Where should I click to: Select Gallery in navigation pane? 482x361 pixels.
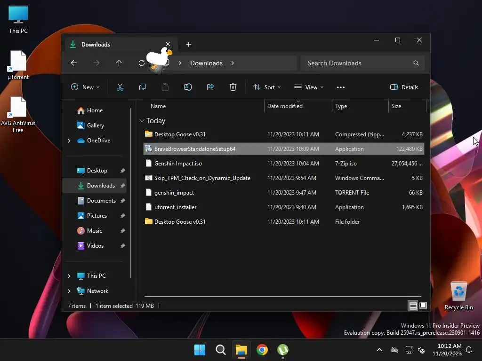pyautogui.click(x=95, y=126)
